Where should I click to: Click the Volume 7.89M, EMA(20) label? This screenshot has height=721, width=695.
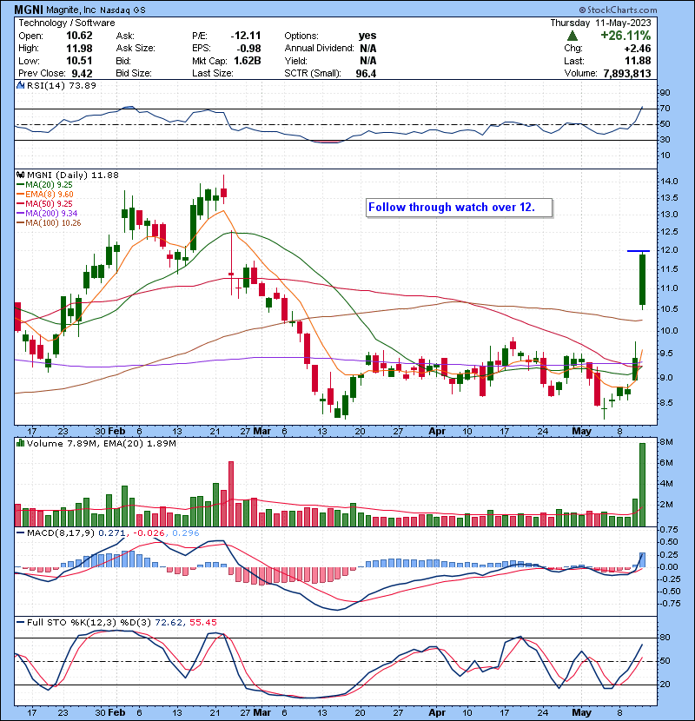point(101,443)
